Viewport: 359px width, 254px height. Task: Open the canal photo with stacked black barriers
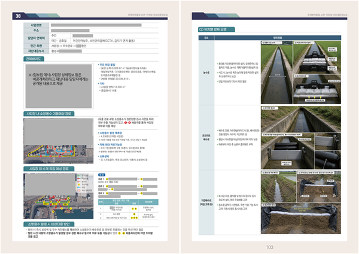point(317,57)
